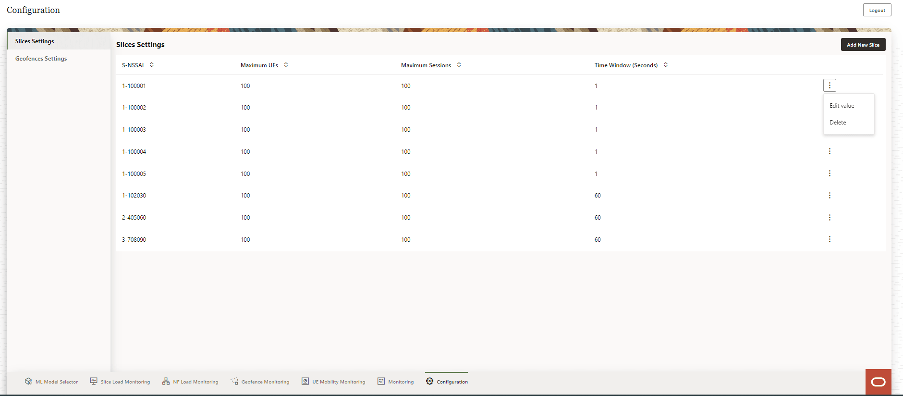
Task: Click the 1-100003 S-NSSAI cell
Action: pyautogui.click(x=134, y=130)
